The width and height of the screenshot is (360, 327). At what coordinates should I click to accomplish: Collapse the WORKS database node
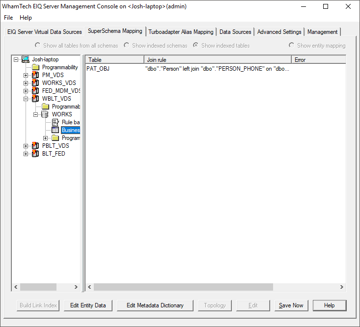[35, 114]
